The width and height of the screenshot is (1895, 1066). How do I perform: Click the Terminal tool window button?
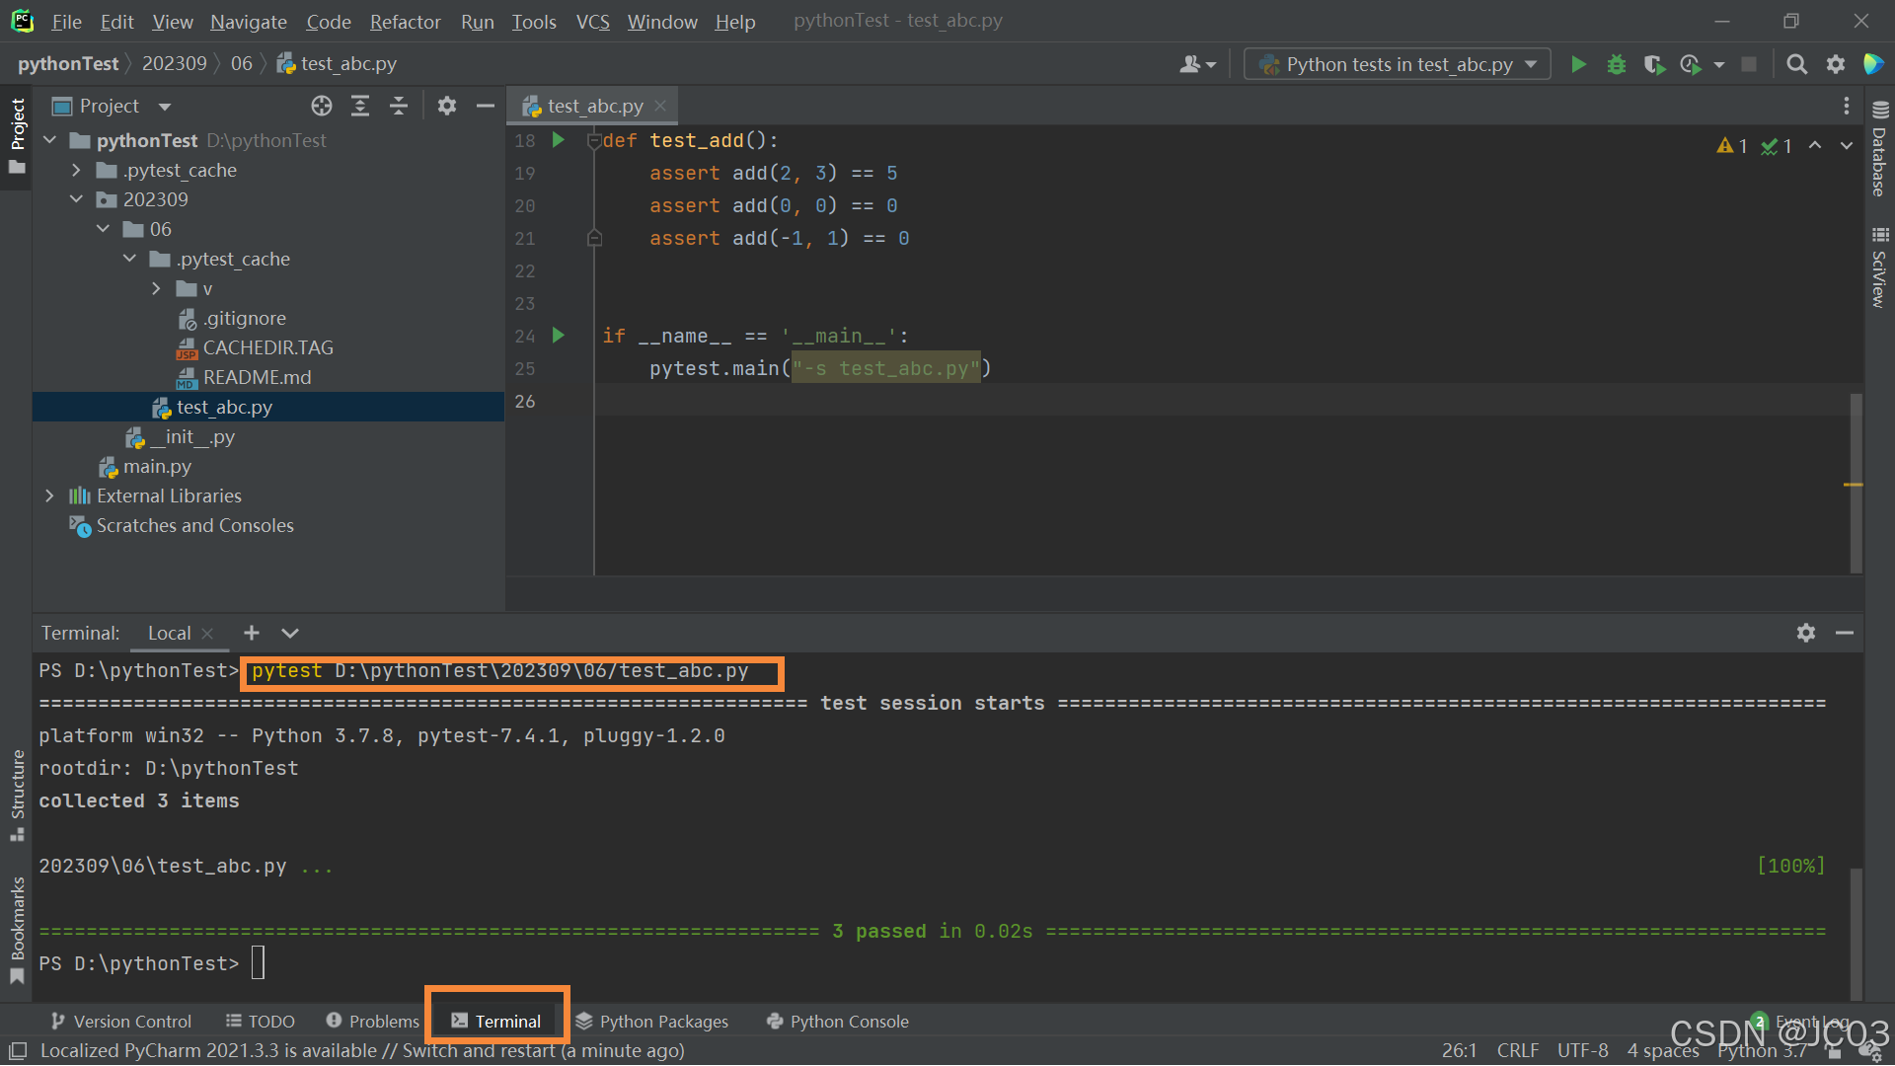click(496, 1022)
